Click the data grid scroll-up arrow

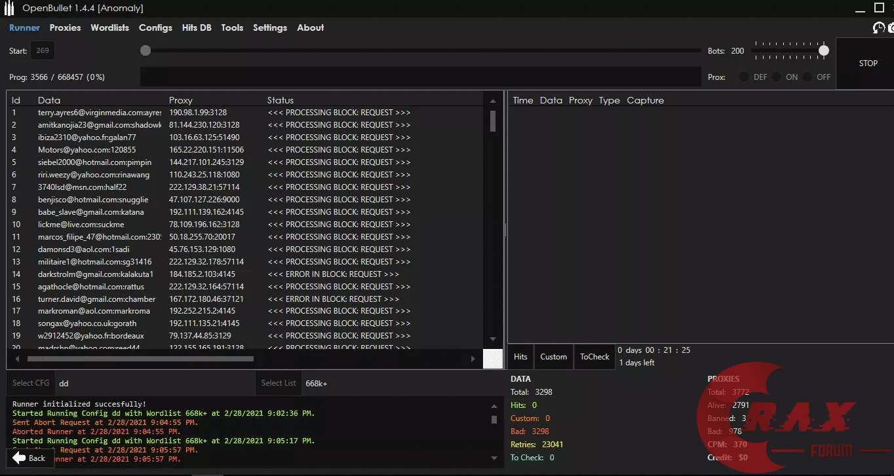493,101
